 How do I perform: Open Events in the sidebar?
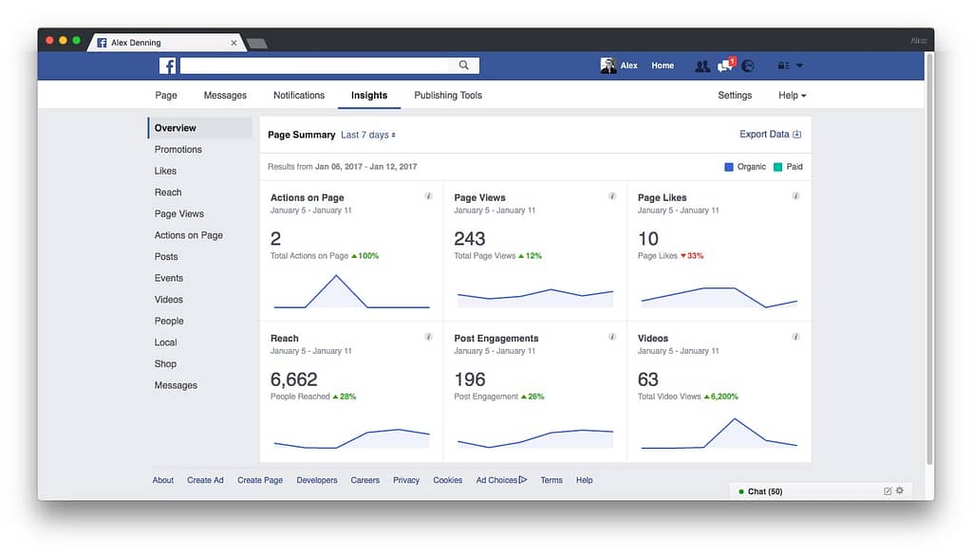tap(169, 278)
